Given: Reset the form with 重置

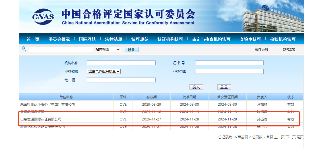Looking at the screenshot, I should click(x=224, y=87).
